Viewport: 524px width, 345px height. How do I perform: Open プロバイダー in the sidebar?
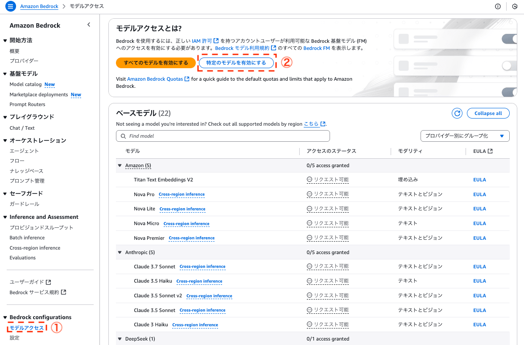coord(24,61)
